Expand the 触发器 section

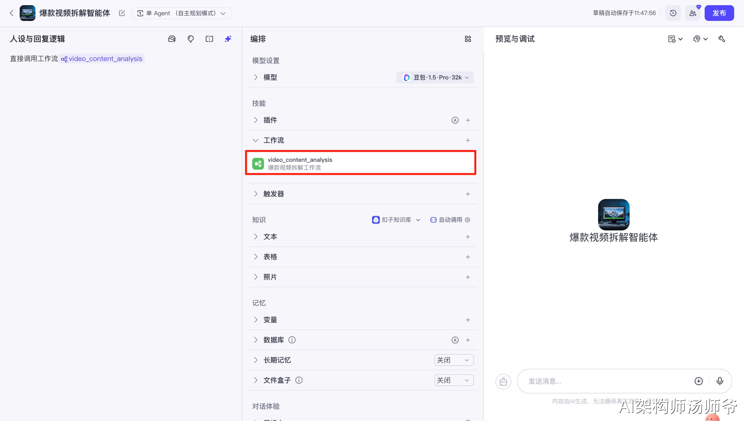coord(256,194)
